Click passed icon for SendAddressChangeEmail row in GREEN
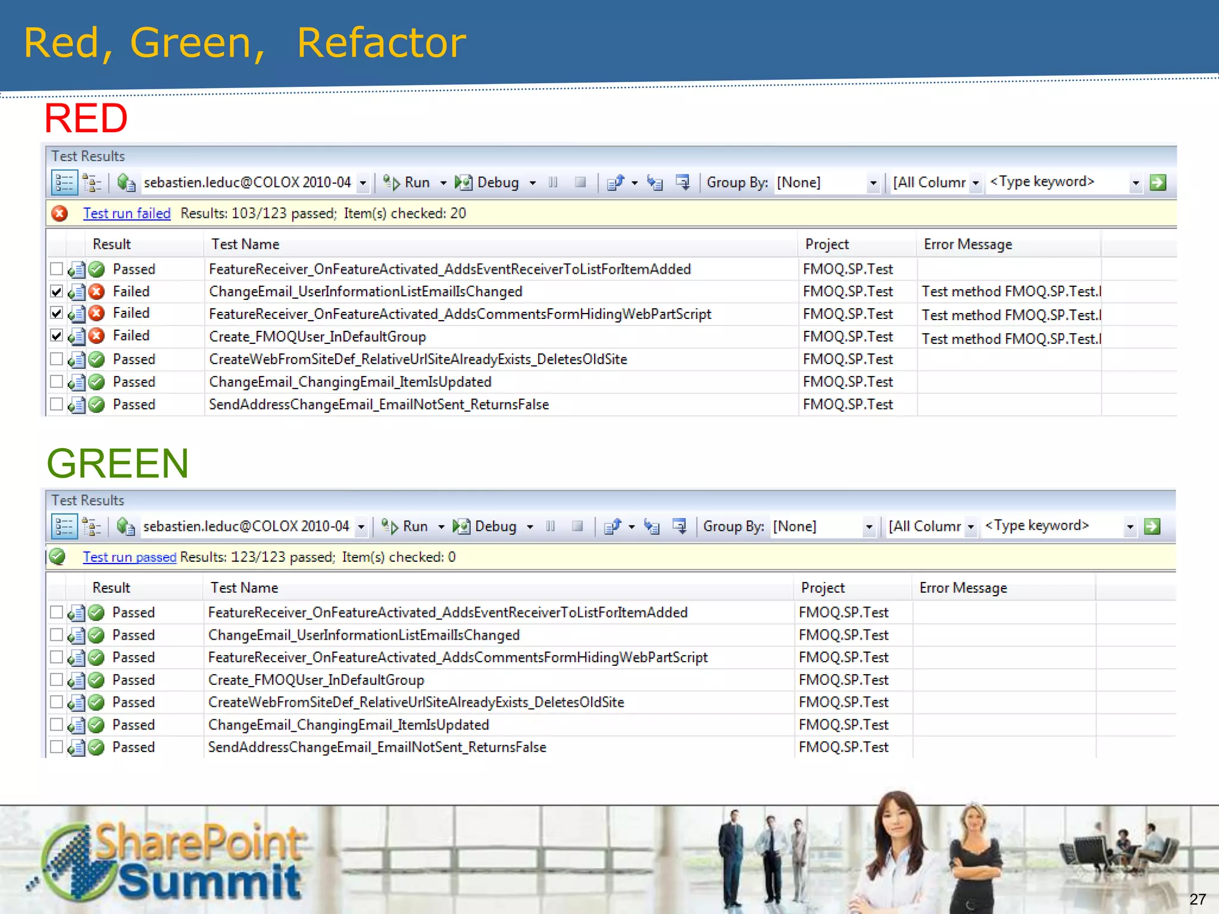This screenshot has width=1219, height=914. coord(96,747)
